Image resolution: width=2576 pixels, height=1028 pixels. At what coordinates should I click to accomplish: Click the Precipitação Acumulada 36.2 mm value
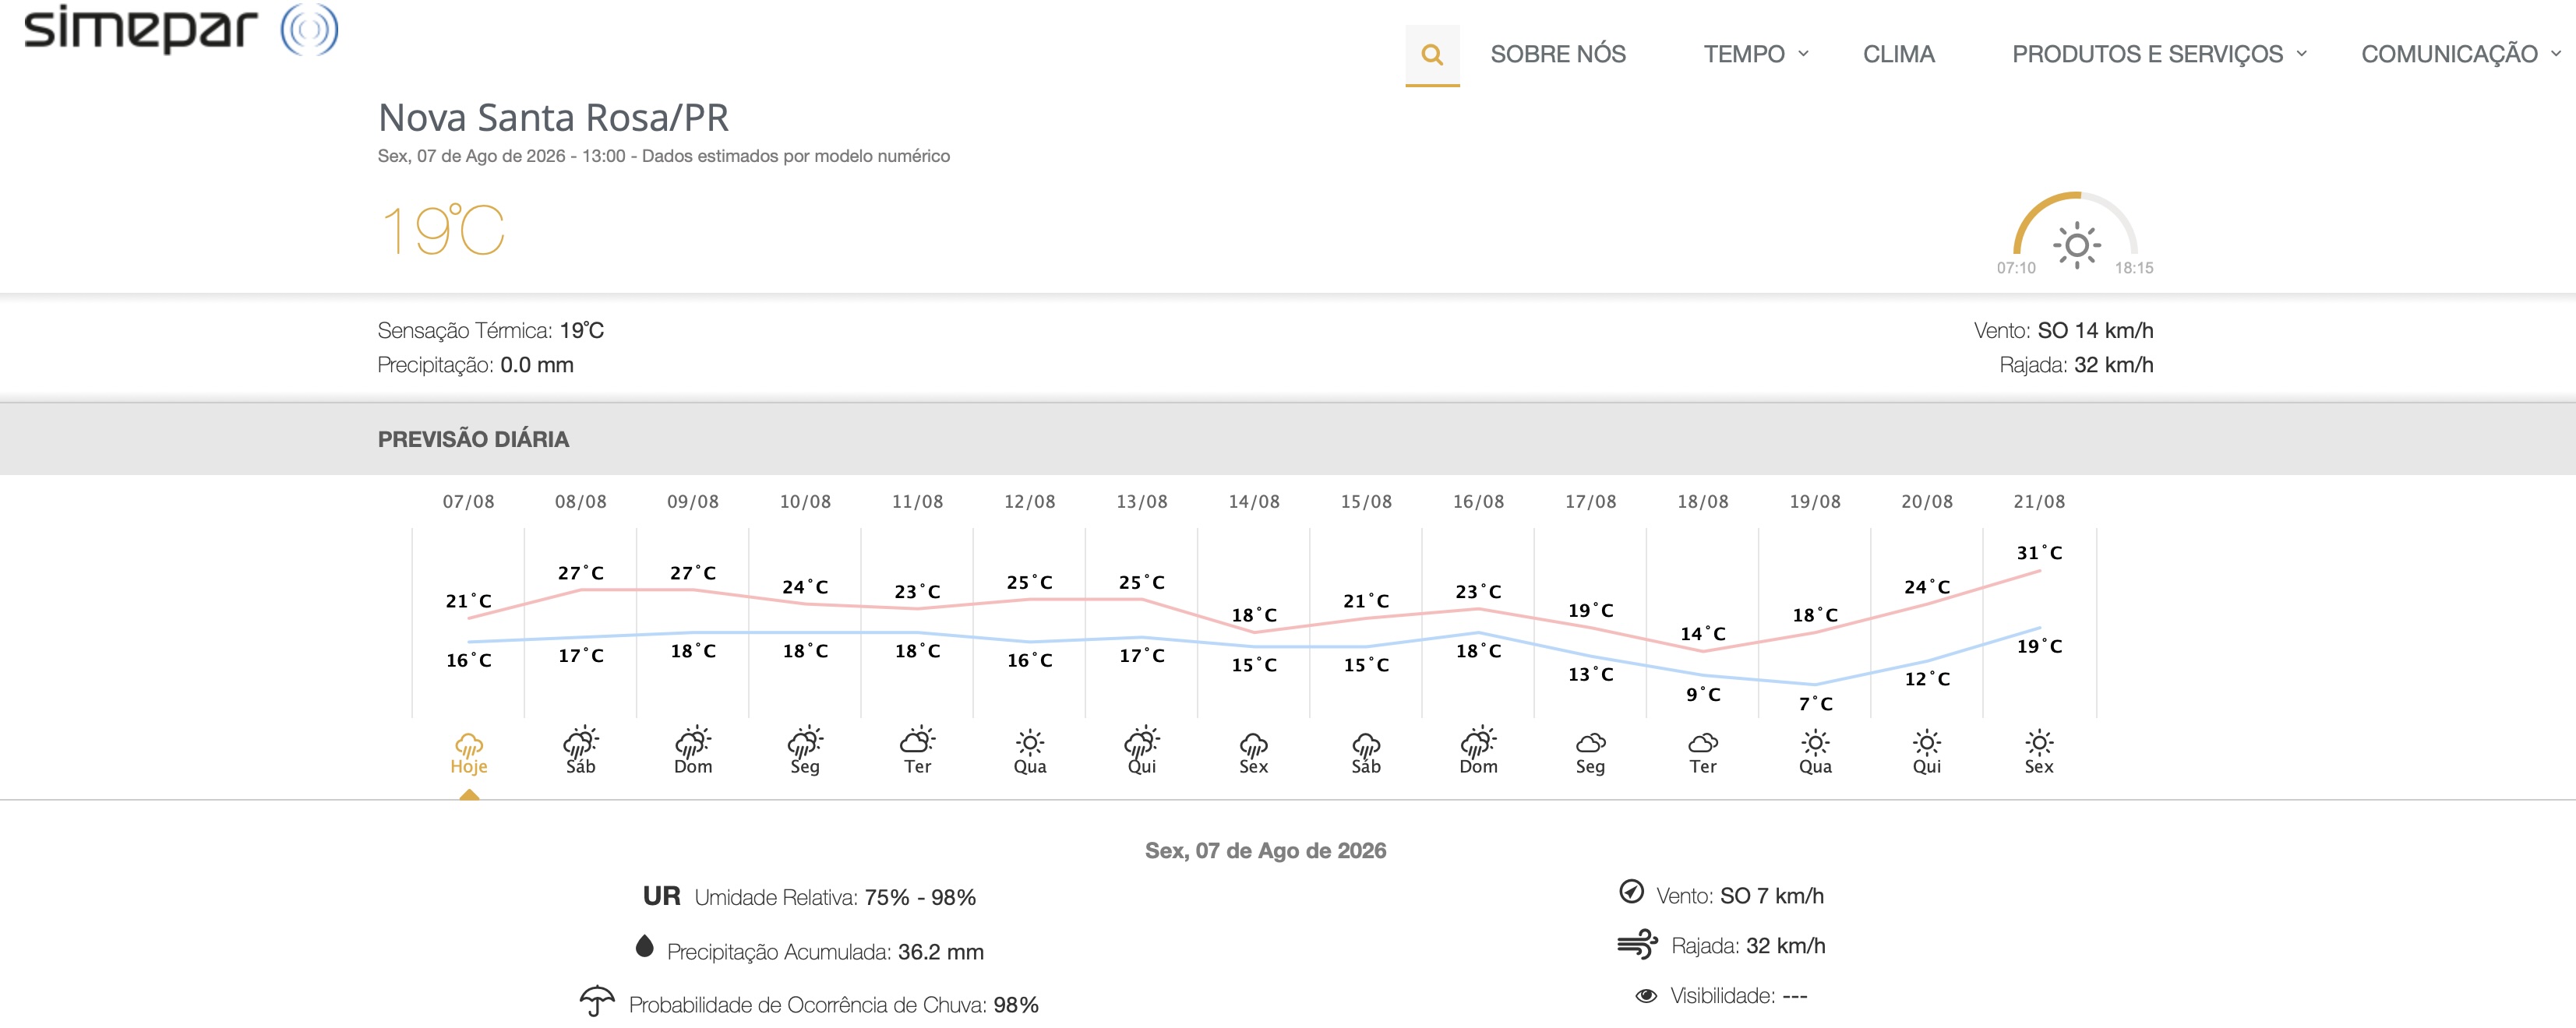tap(941, 952)
